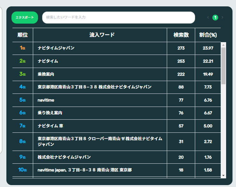Select keyword 株式会社ナビタイムジャパン in row 9

click(x=64, y=157)
